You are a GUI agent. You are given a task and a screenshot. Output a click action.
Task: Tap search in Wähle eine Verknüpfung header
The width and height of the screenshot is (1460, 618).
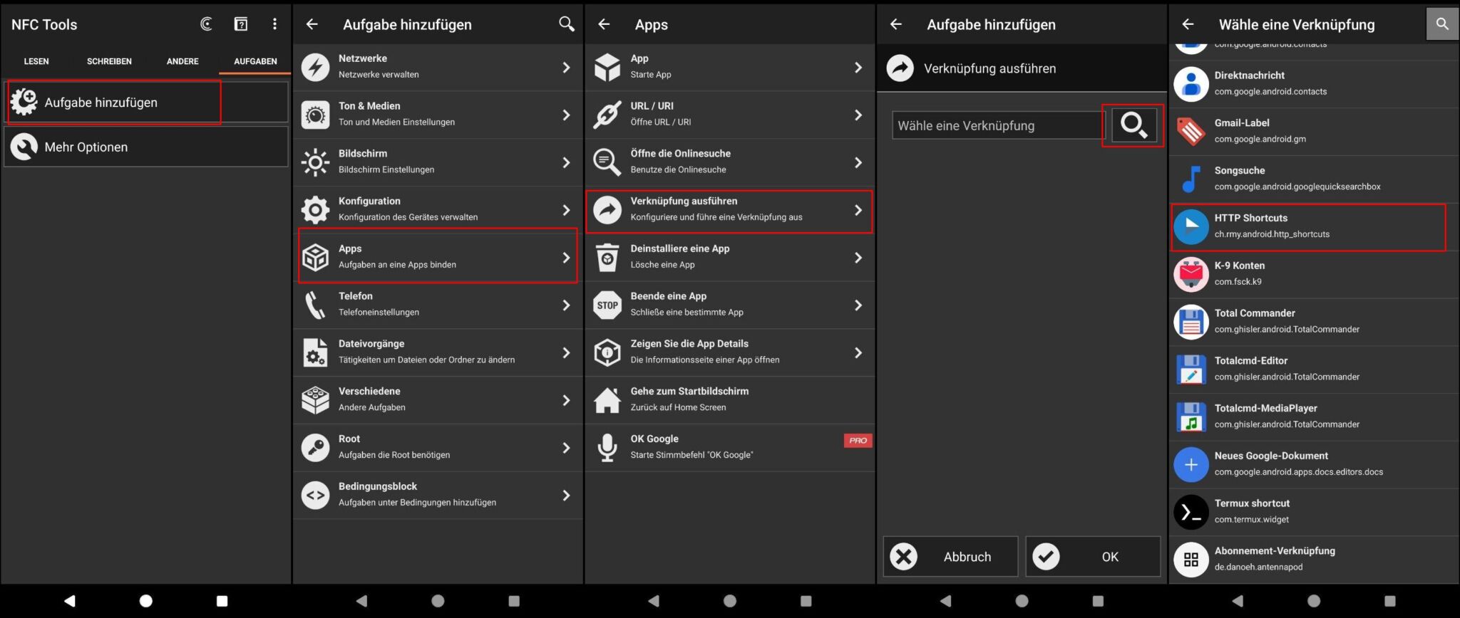tap(1441, 24)
